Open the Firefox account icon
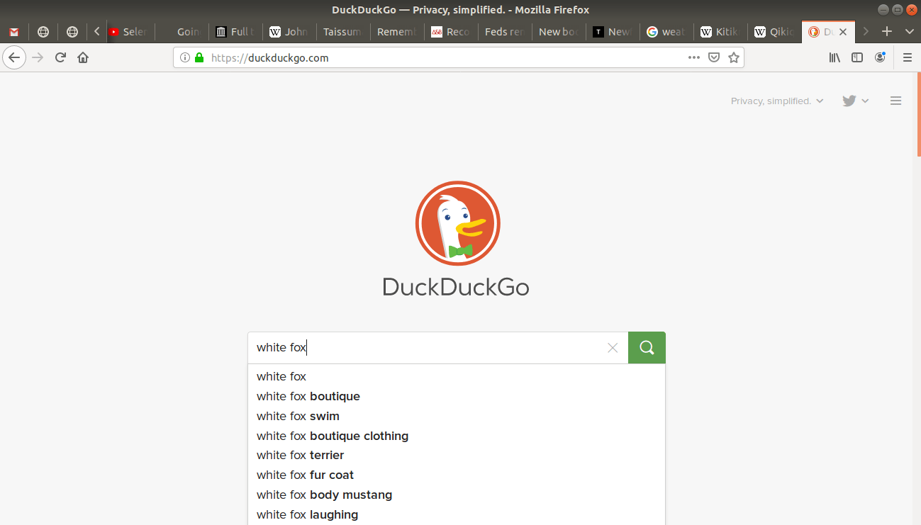Image resolution: width=921 pixels, height=525 pixels. click(880, 57)
